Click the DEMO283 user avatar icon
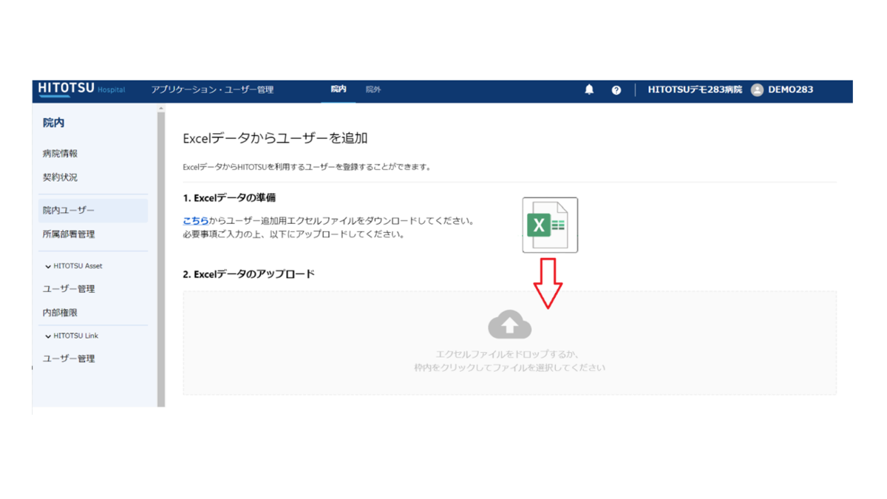 [x=757, y=90]
